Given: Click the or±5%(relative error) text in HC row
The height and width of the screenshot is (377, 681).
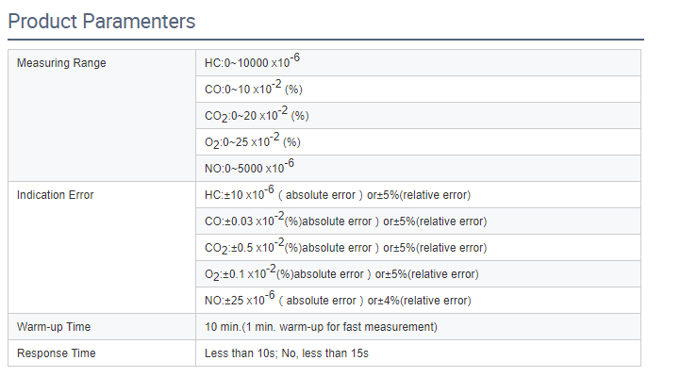Looking at the screenshot, I should 419,195.
